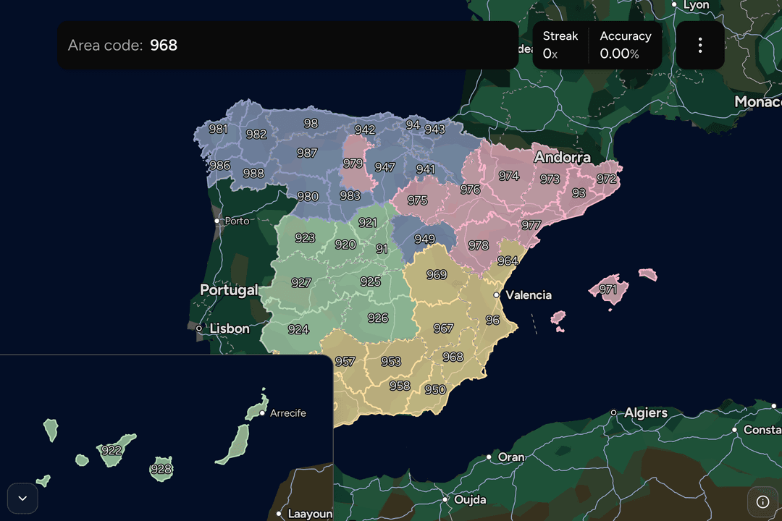Click the Porto city marker dot
Viewport: 782px width, 521px height.
point(216,221)
